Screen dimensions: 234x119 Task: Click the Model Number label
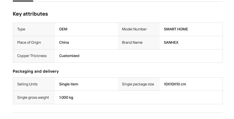coord(134,29)
